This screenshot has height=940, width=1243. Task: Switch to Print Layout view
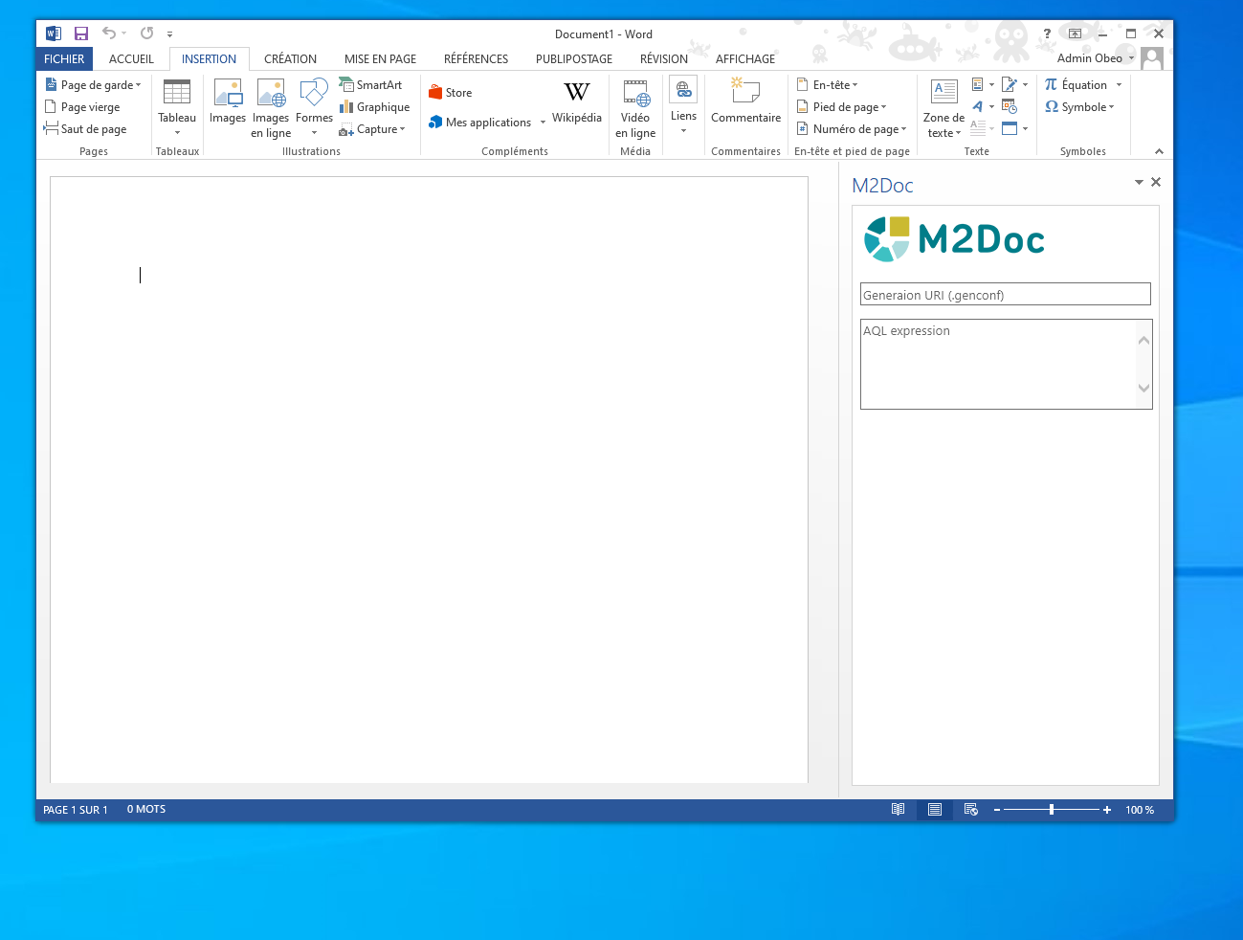click(x=935, y=810)
